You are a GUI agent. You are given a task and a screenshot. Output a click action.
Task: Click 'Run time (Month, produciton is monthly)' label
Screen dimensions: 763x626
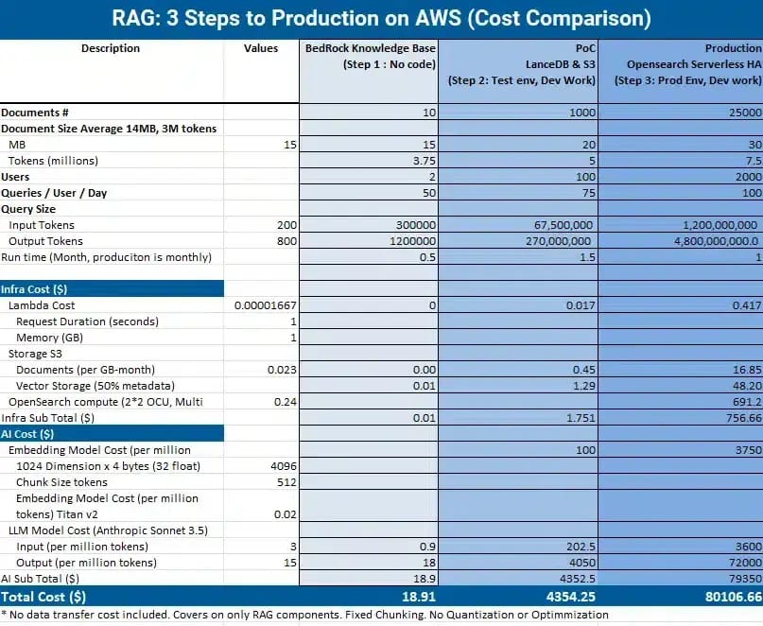106,257
